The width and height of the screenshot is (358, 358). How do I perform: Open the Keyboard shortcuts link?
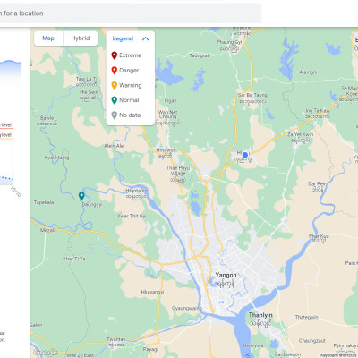pos(338,355)
